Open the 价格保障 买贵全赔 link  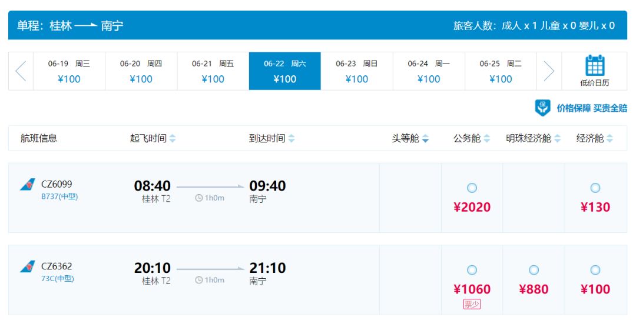(x=592, y=108)
